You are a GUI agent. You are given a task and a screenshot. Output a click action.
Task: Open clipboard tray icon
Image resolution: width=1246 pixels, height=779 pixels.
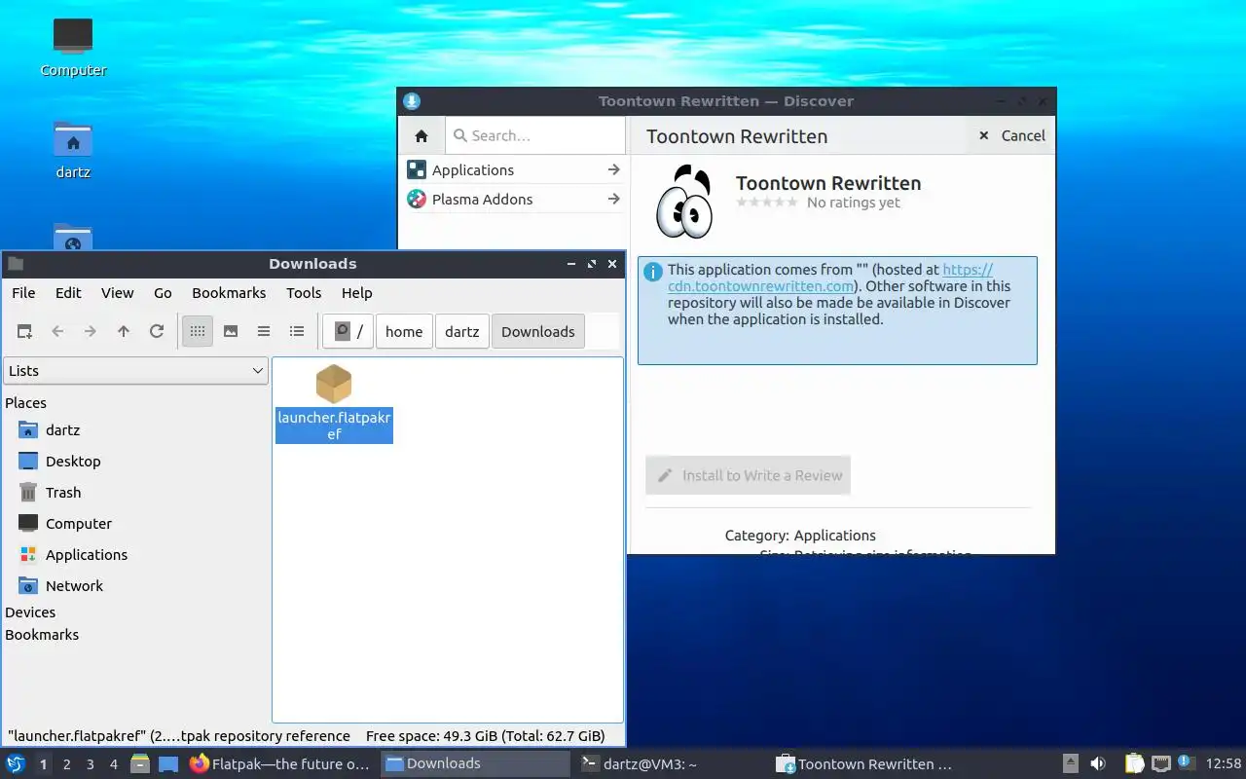[x=1134, y=763]
